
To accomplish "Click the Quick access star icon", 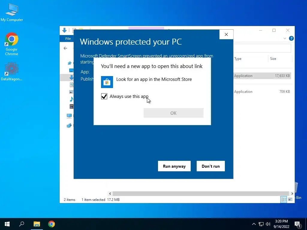I will tap(70, 63).
